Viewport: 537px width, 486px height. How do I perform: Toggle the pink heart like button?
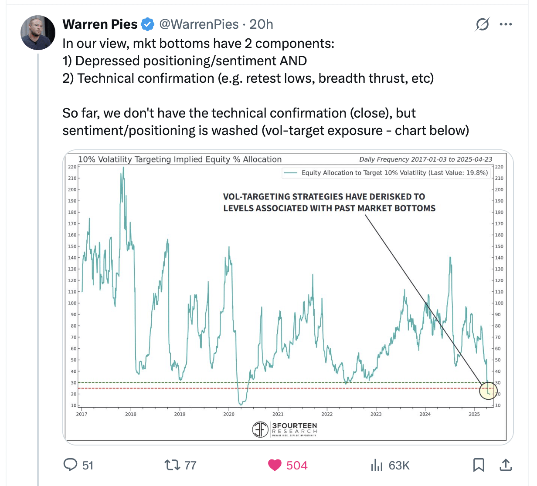coord(275,465)
